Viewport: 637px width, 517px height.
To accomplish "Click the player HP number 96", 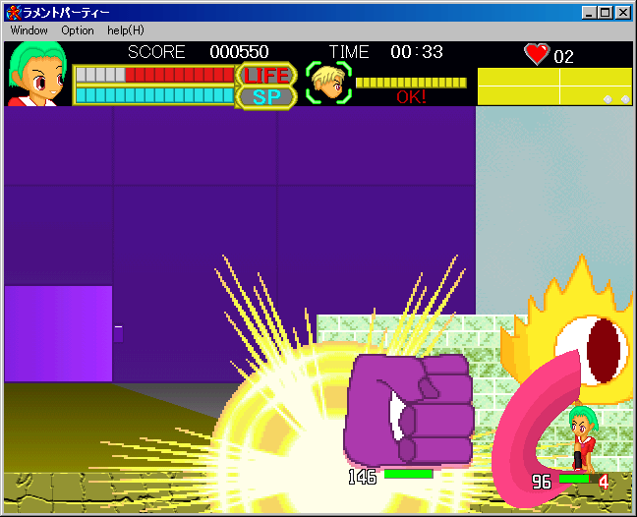I will click(542, 482).
